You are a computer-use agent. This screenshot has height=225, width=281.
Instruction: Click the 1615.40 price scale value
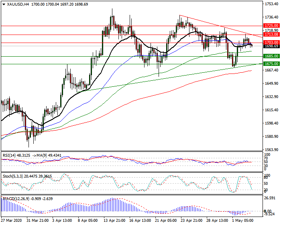(x=272, y=110)
